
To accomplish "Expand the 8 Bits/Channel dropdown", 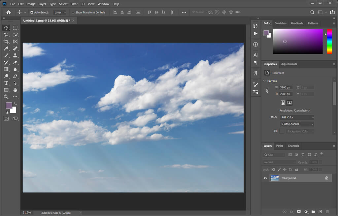I will coord(297,124).
